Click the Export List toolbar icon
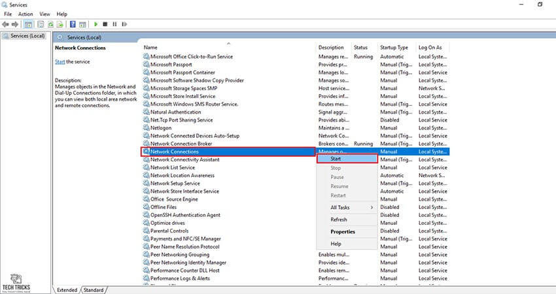Viewport: 556px width, 294px height. click(60, 24)
